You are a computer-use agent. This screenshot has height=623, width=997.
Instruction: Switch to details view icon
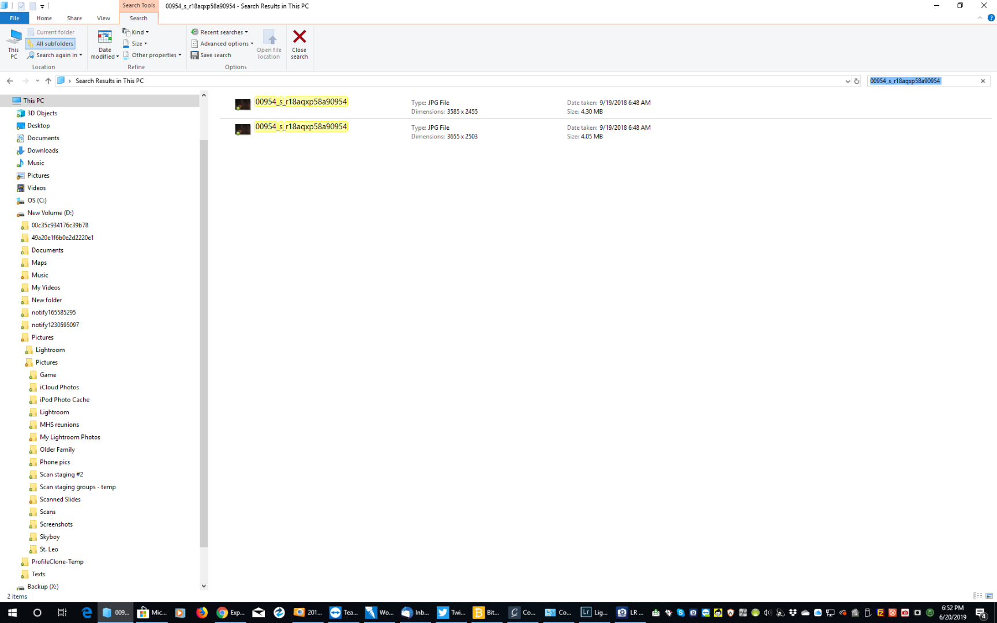click(977, 596)
